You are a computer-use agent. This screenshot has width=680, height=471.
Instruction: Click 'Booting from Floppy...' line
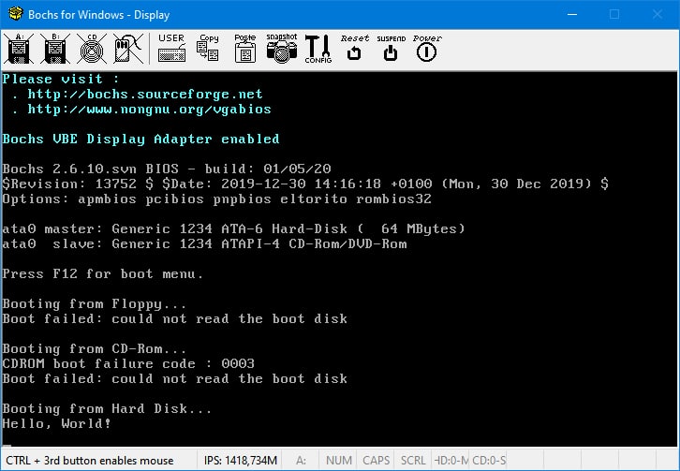95,303
